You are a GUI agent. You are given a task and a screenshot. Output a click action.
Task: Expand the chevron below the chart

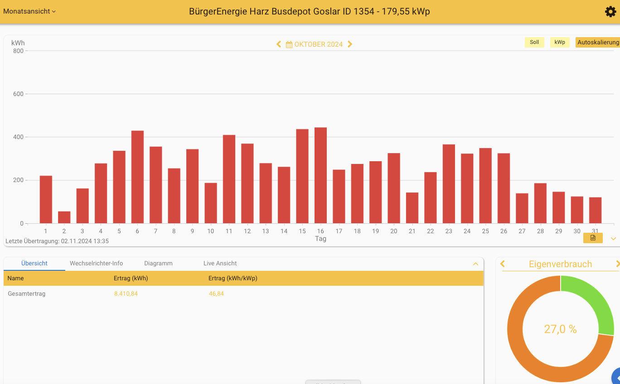click(614, 239)
